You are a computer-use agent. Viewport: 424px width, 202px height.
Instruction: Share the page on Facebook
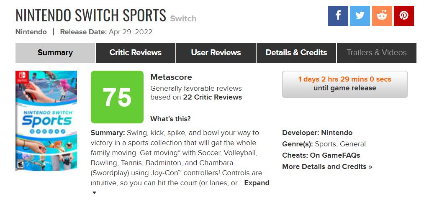click(x=338, y=16)
